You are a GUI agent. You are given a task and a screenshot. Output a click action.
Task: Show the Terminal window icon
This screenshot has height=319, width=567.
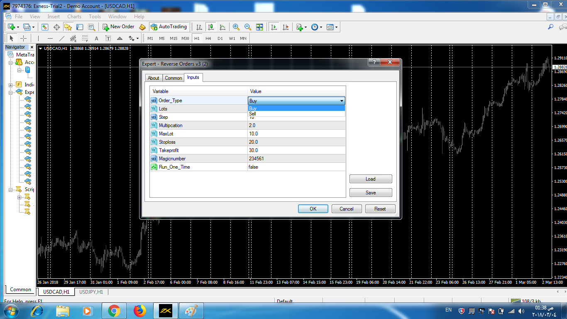click(x=80, y=27)
